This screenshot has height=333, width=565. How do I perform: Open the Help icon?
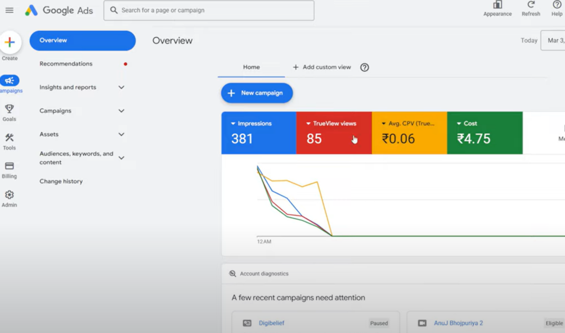pos(557,4)
